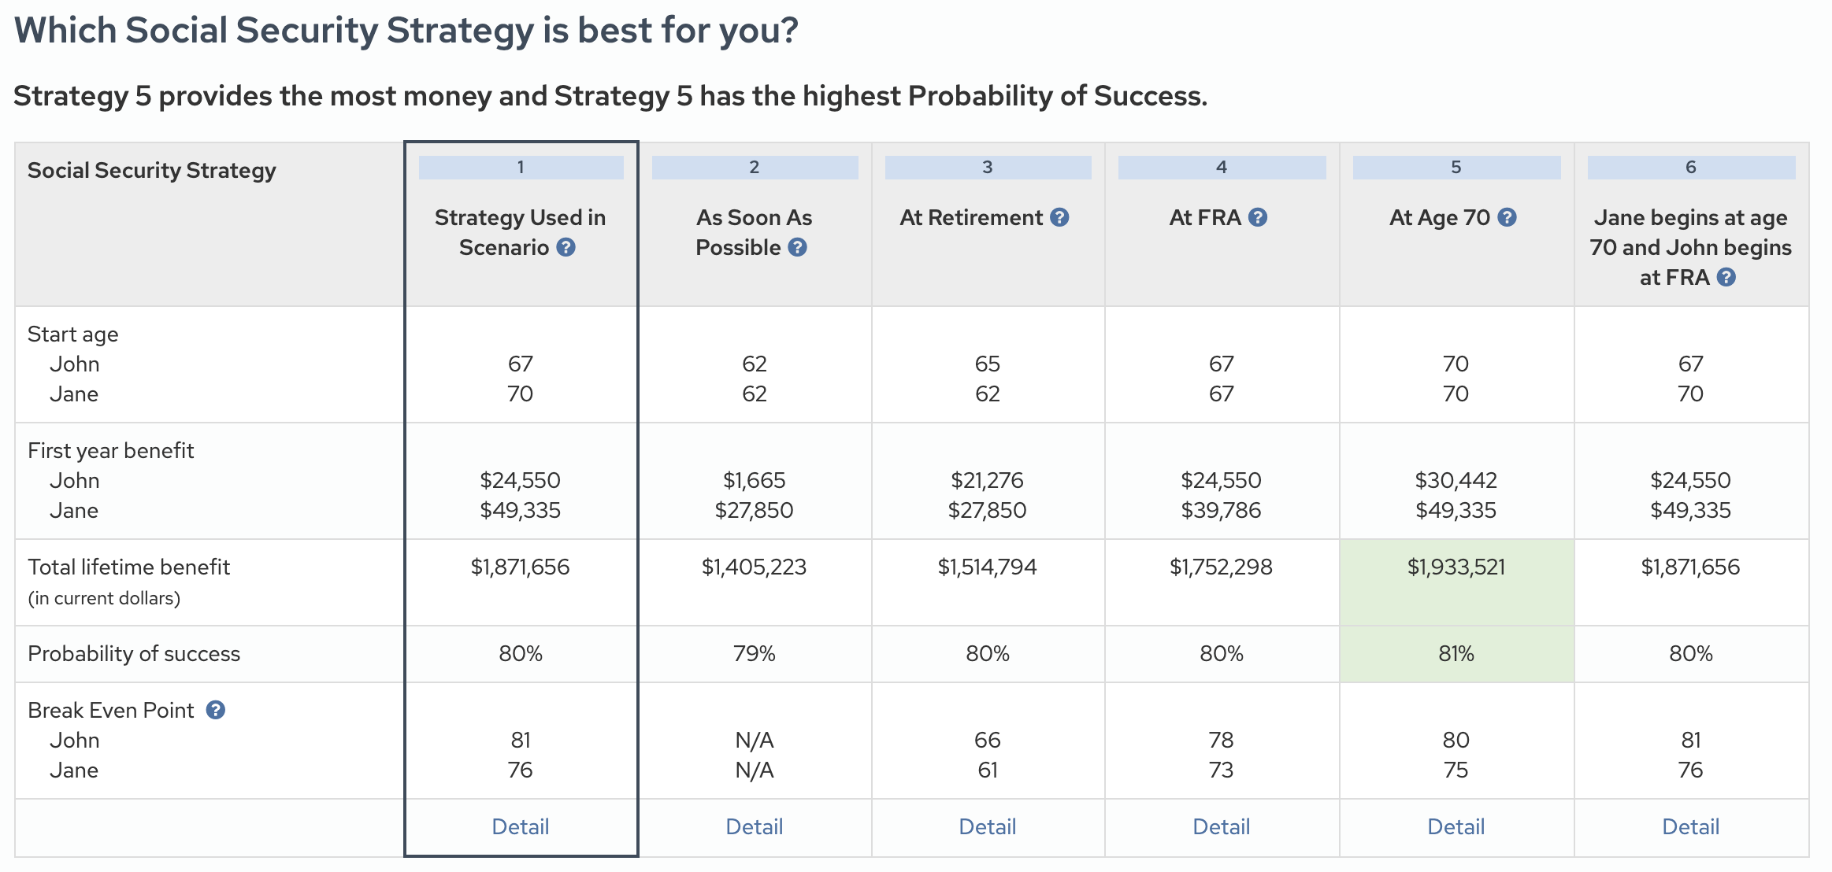View Detail for the At Age 70 strategy
Screen dimensions: 1832x872
click(1456, 827)
